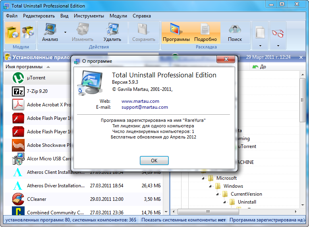The width and height of the screenshot is (309, 227).
Task: Collapse the Microsoft registry folder
Action: (203, 178)
